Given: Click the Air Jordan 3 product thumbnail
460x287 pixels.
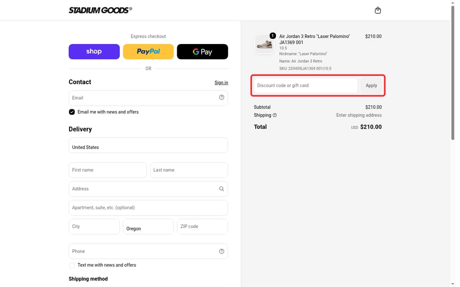Looking at the screenshot, I should [x=264, y=44].
